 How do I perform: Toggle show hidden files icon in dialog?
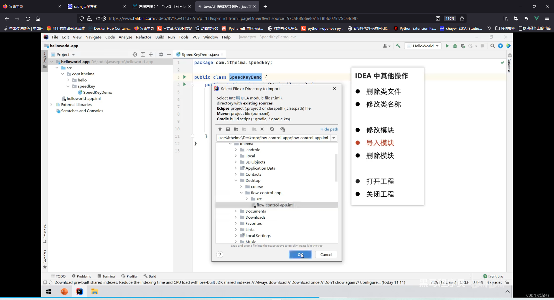282,129
